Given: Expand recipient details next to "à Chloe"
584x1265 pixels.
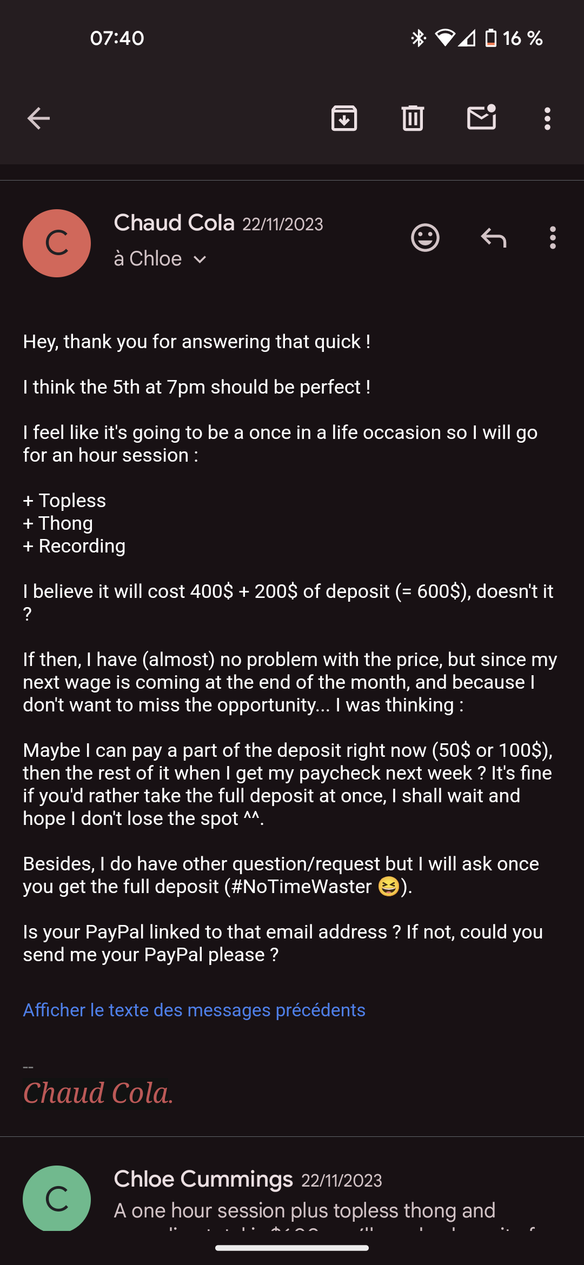Looking at the screenshot, I should tap(200, 259).
